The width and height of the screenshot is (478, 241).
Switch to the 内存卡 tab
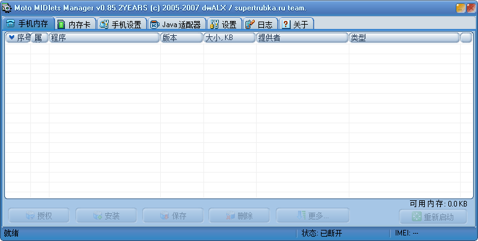75,24
